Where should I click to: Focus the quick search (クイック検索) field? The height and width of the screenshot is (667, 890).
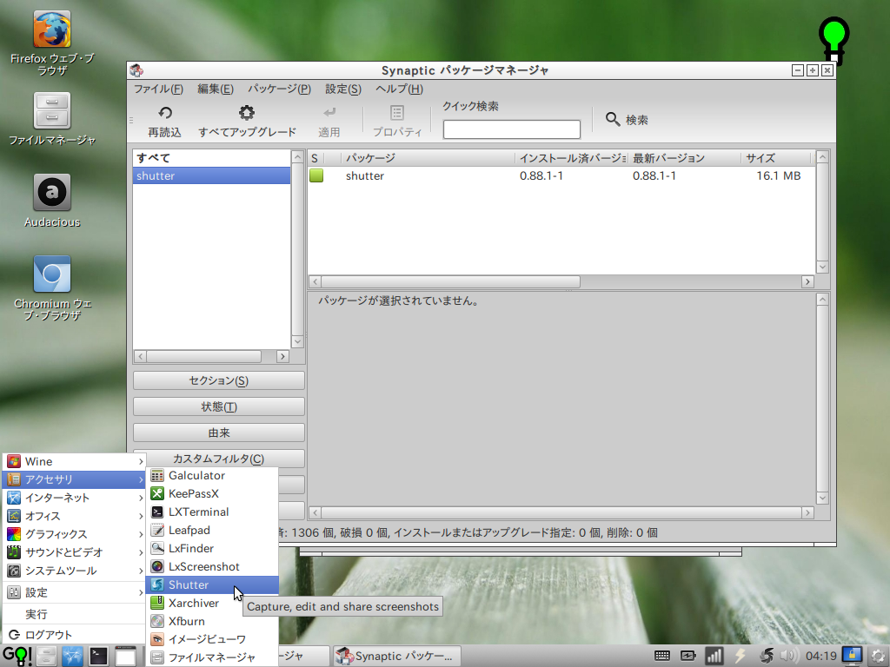511,129
